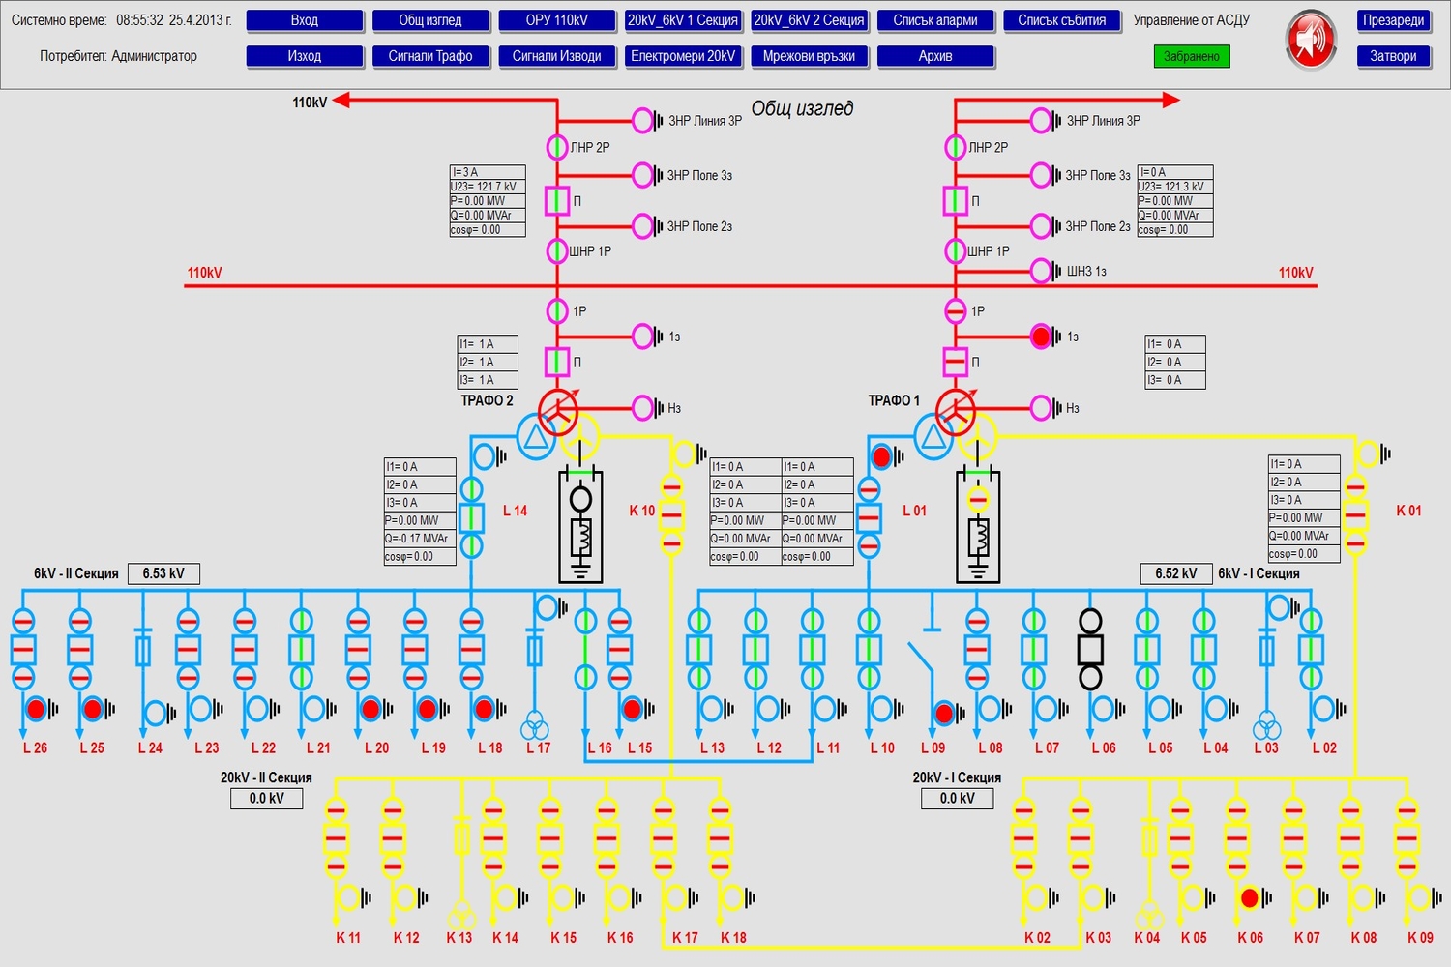Open Списък аларми alarm list
Image resolution: width=1451 pixels, height=967 pixels.
[934, 20]
